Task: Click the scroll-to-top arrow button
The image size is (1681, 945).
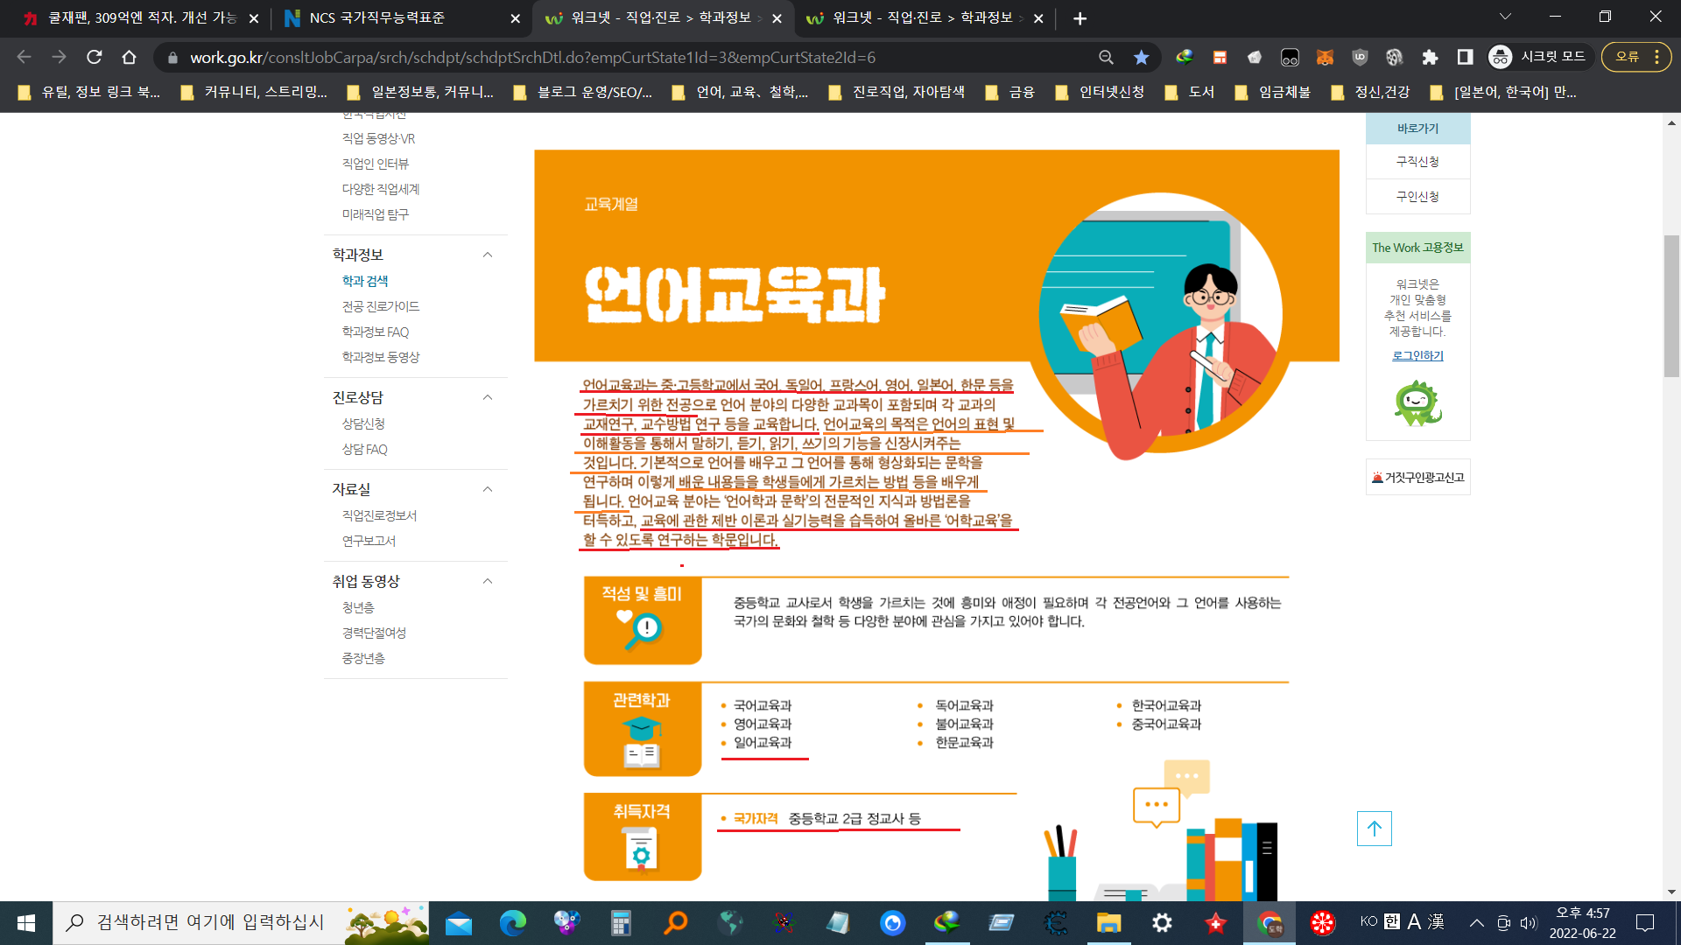Action: coord(1374,828)
